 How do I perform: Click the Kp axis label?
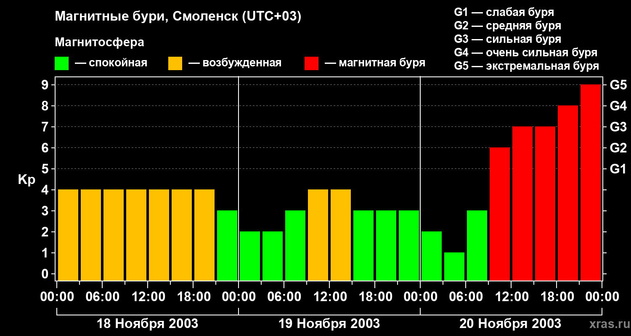27,180
